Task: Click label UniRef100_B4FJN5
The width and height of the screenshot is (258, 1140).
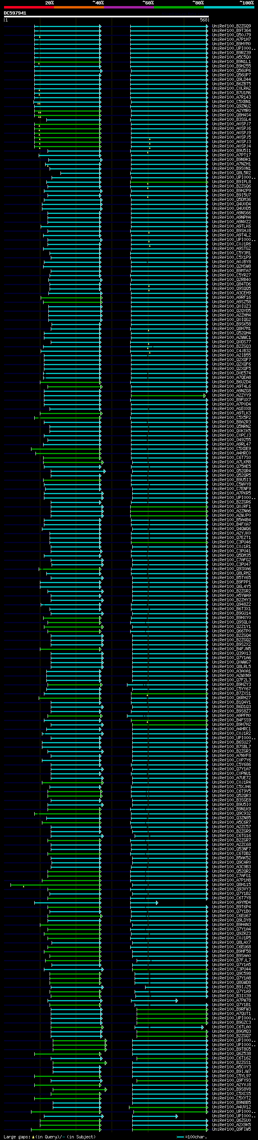Action: pos(231,649)
